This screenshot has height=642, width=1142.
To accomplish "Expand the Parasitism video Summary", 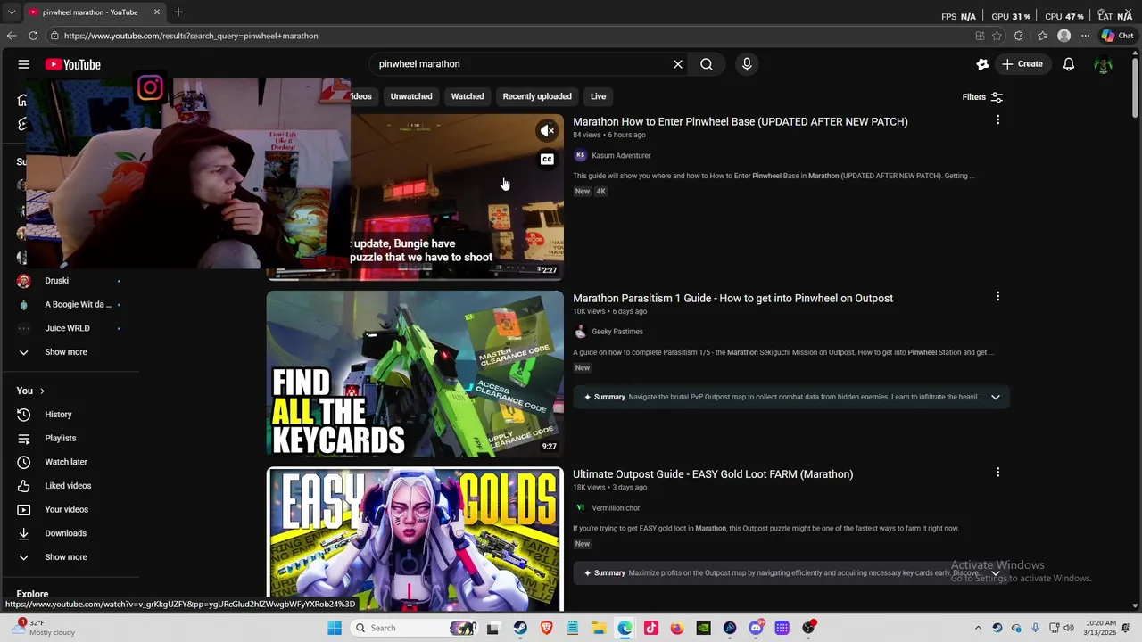I will pyautogui.click(x=996, y=397).
